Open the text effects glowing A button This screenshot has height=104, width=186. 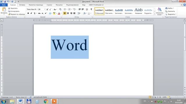tap(50, 13)
